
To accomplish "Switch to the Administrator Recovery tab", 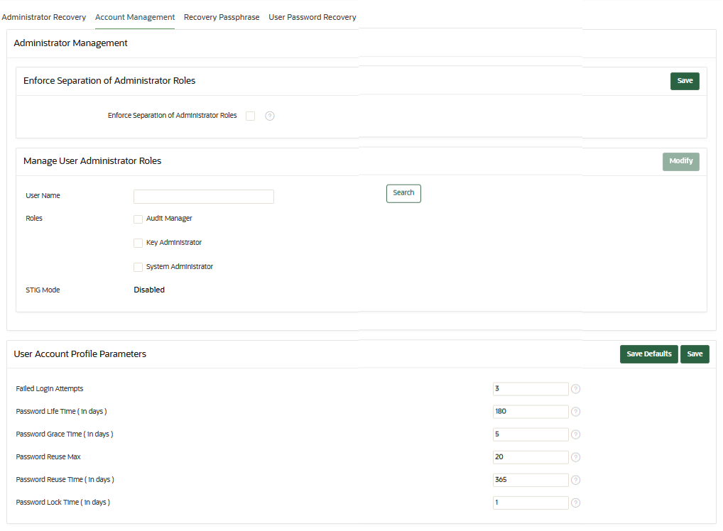I will point(43,16).
